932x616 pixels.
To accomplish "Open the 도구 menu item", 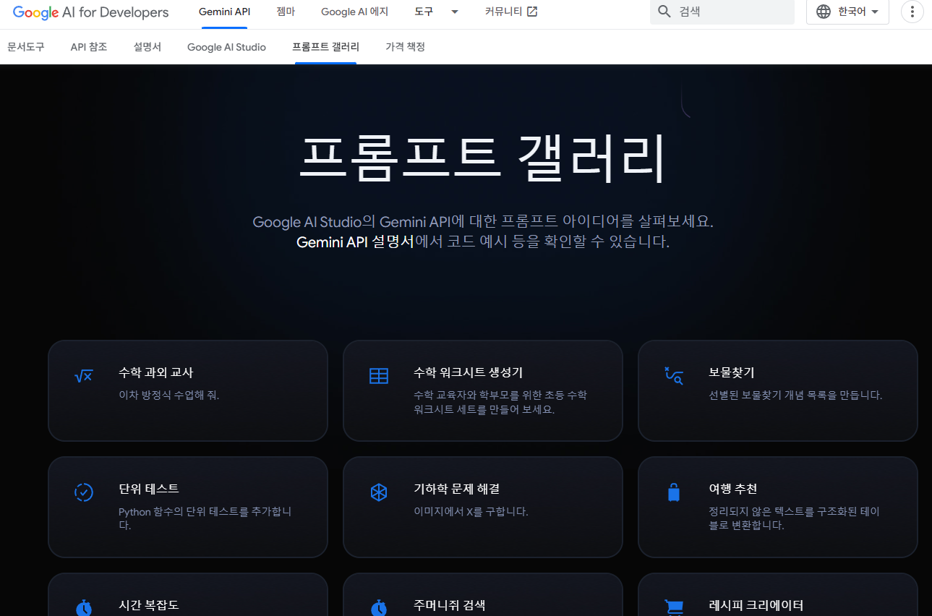I will point(424,12).
